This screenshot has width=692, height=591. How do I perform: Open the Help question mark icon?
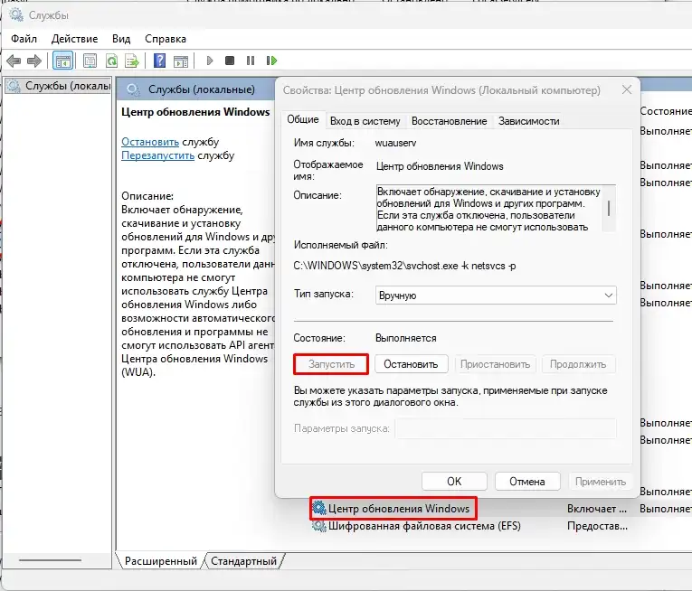click(x=159, y=61)
